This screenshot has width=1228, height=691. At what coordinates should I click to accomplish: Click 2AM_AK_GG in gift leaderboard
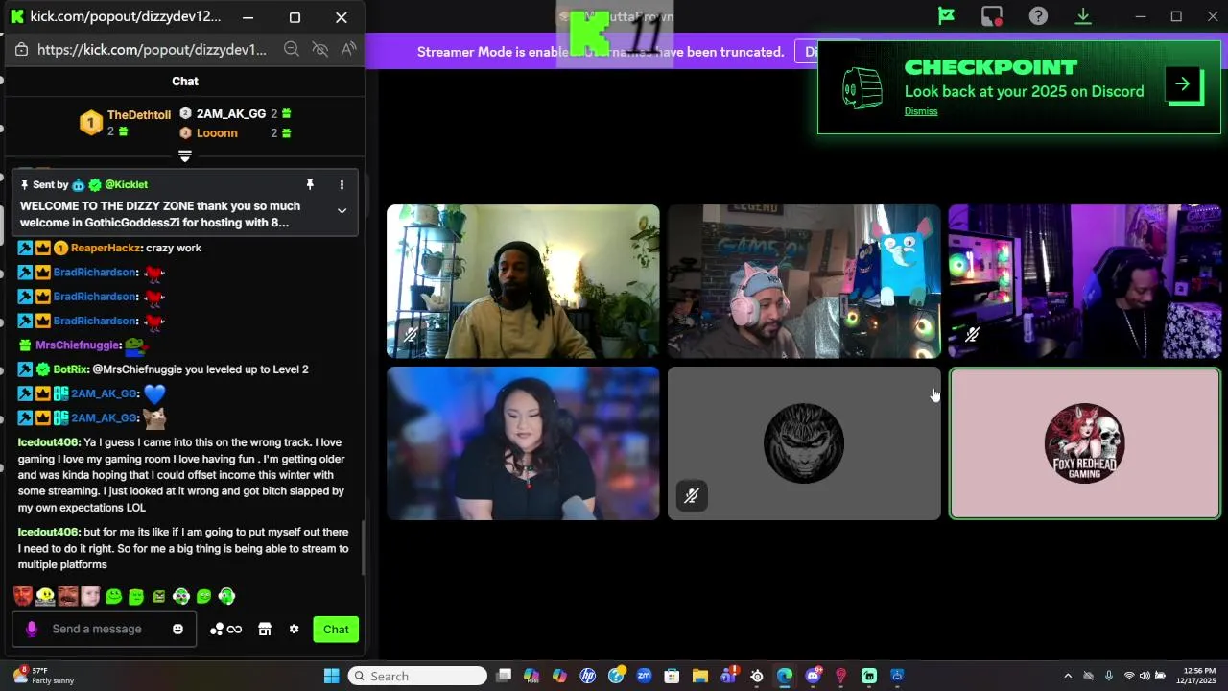pos(231,113)
